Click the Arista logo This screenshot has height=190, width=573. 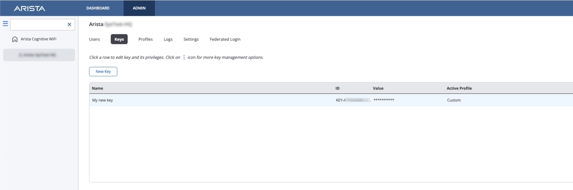pos(29,8)
